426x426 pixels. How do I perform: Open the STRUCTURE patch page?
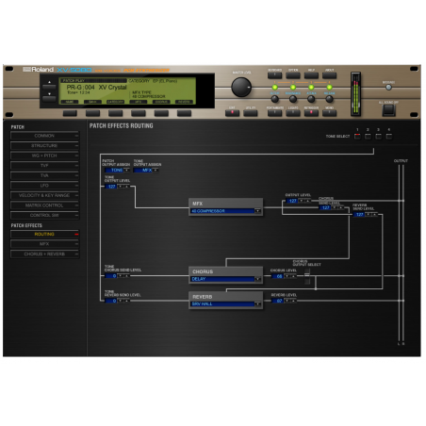tap(44, 146)
